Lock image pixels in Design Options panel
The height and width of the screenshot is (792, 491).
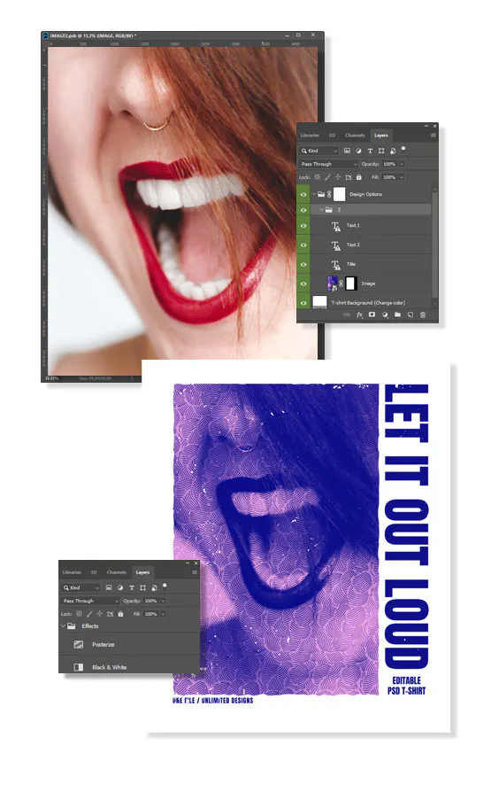(327, 177)
